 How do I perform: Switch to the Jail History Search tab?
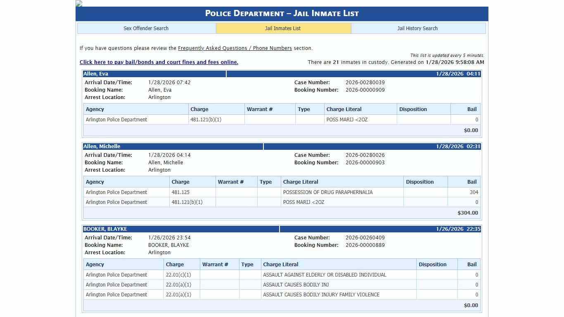[x=417, y=28]
